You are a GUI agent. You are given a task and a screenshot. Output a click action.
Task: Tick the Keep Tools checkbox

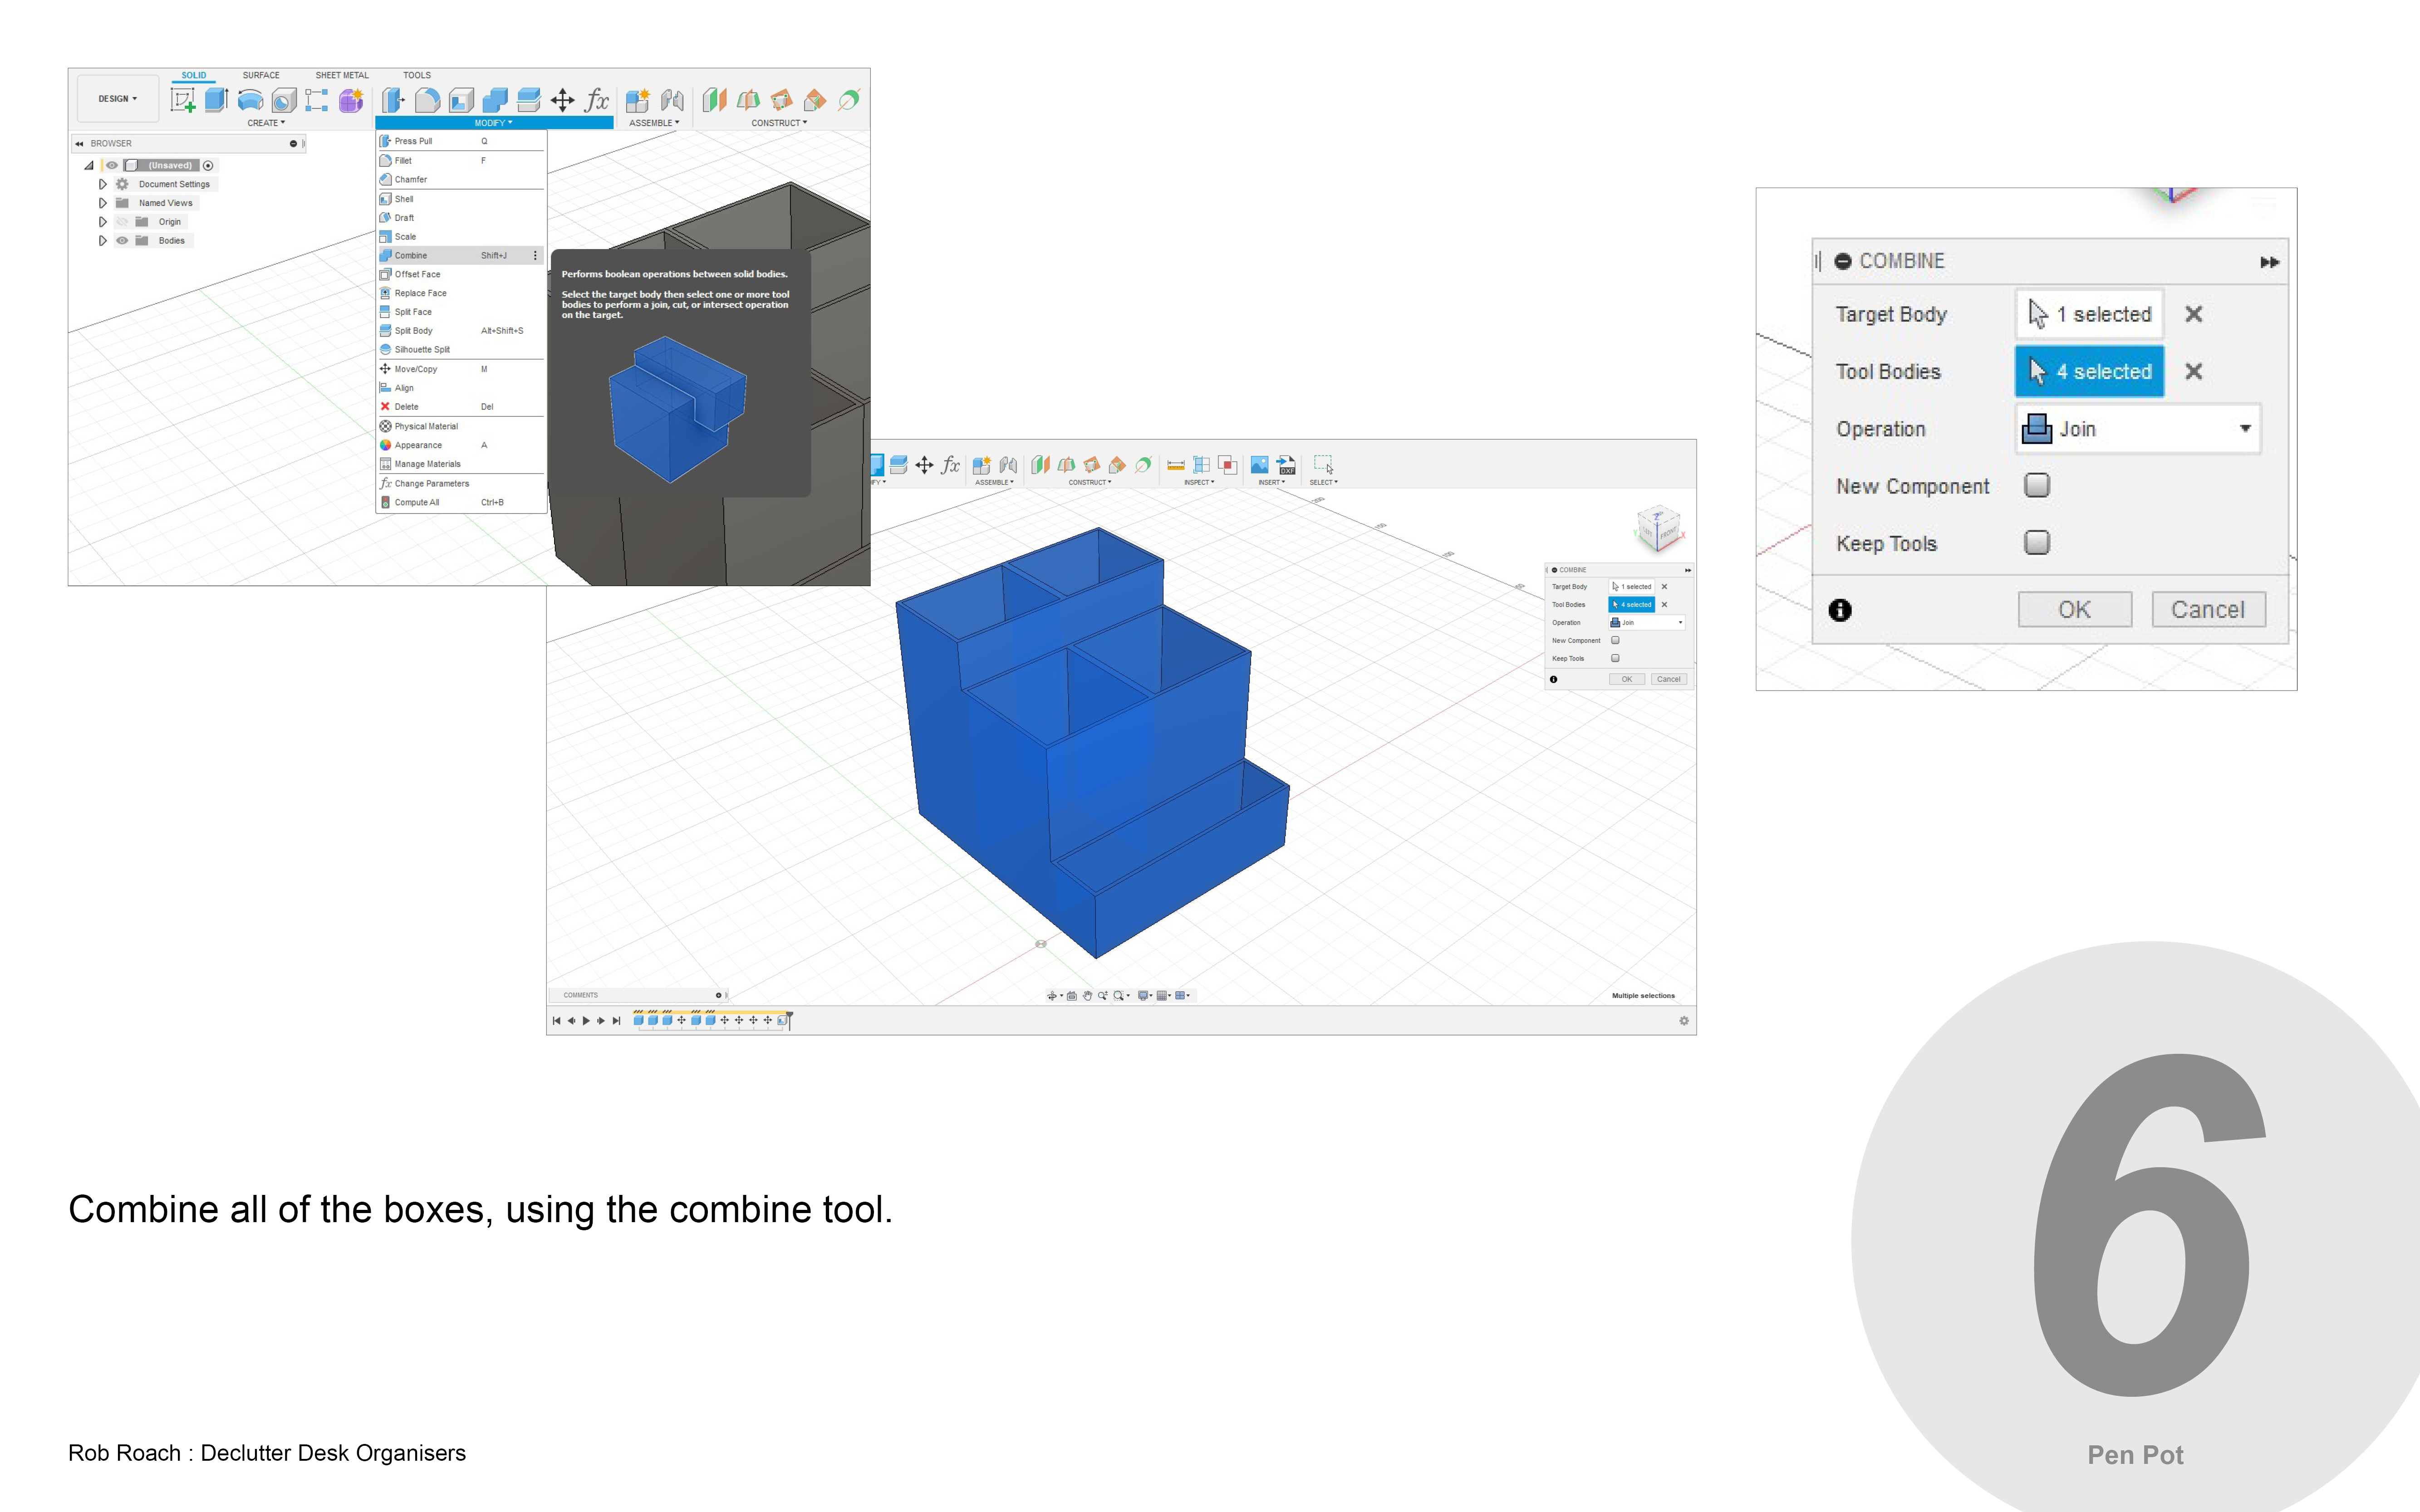tap(2036, 542)
